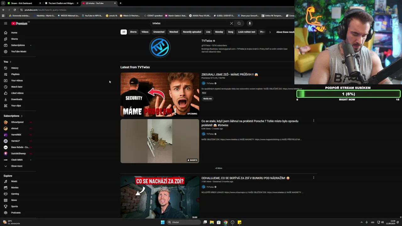Click the magnifier search button
Image resolution: width=402 pixels, height=226 pixels.
point(239,23)
